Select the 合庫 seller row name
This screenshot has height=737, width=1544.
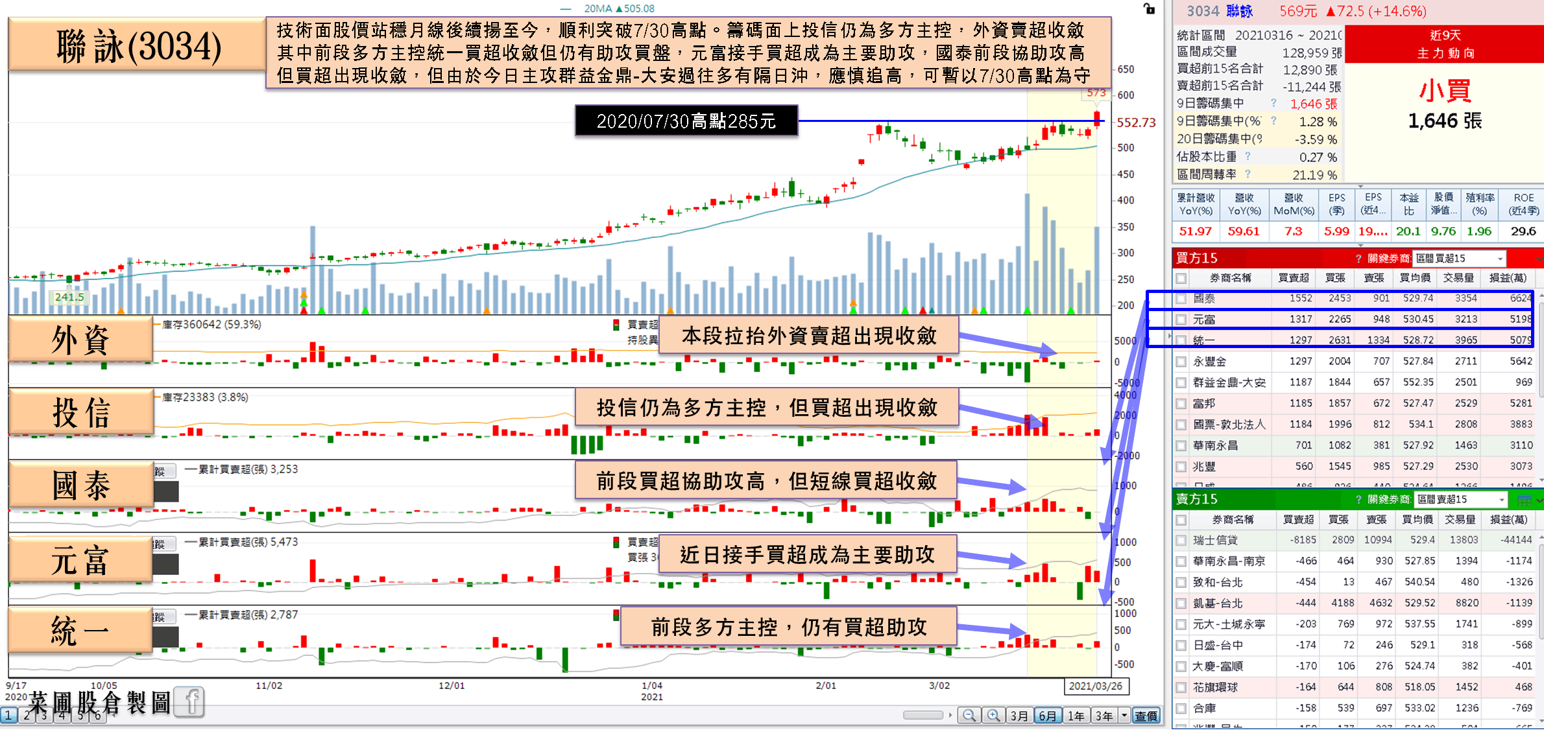pos(1204,709)
